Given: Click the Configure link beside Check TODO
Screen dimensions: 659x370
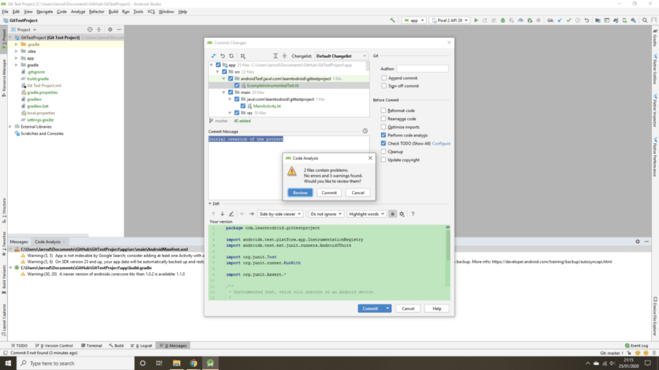Looking at the screenshot, I should [441, 143].
